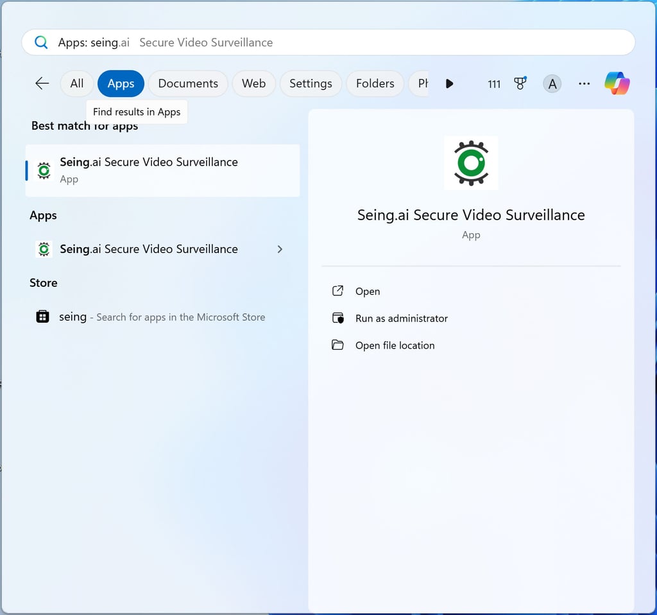Switch to the Web filter tab
This screenshot has height=615, width=657.
point(253,83)
